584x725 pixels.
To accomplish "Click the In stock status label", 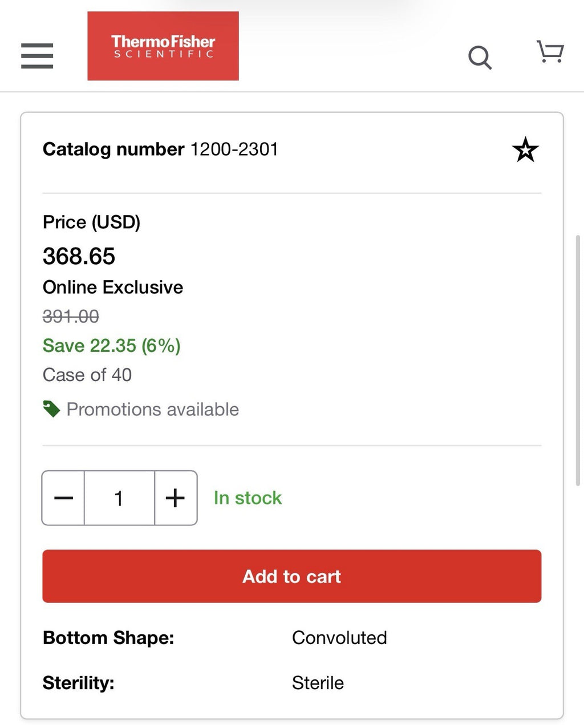I will tap(248, 498).
